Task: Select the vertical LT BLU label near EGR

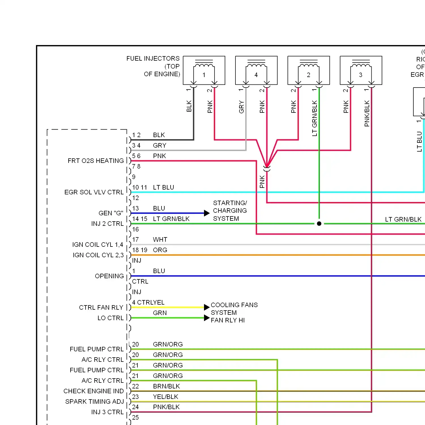Action: tap(419, 141)
